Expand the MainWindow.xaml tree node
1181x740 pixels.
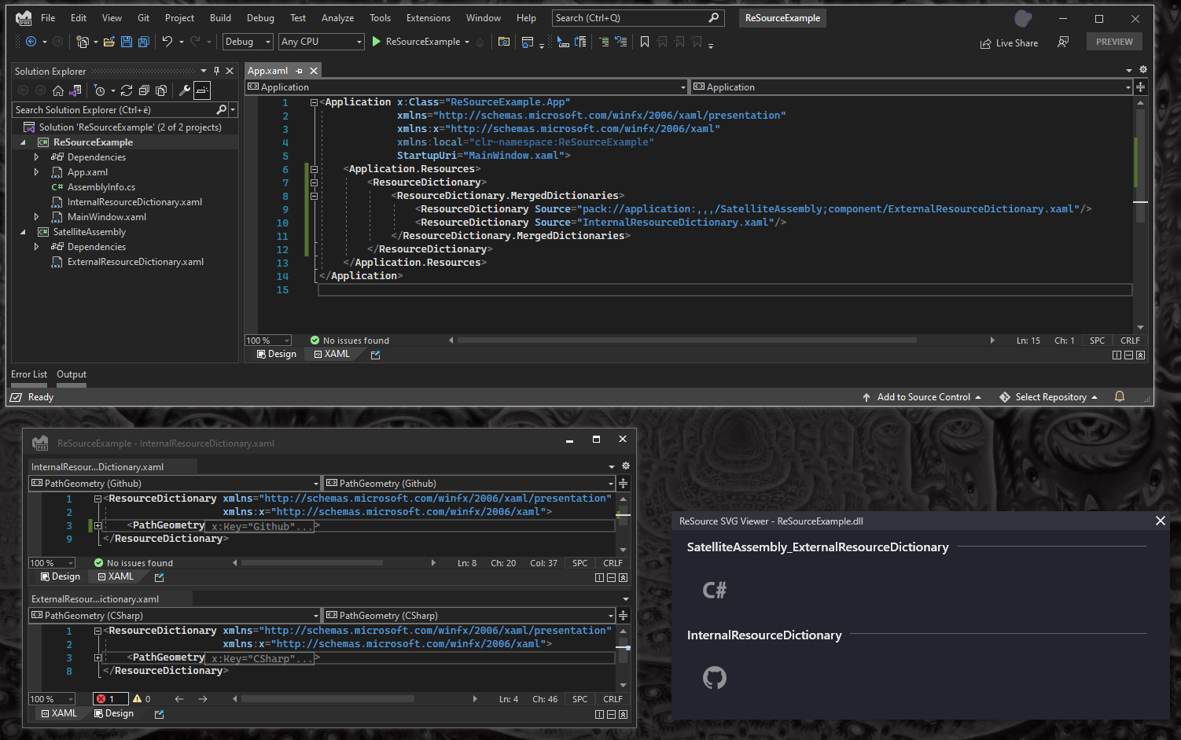[36, 217]
